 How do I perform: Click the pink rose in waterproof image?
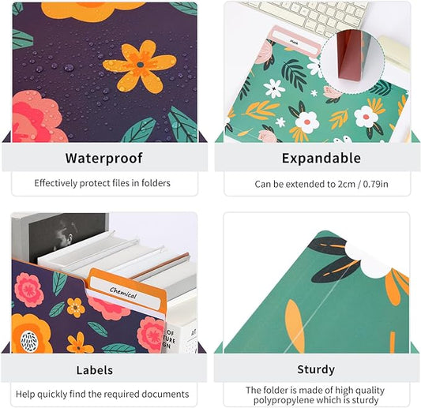37,118
